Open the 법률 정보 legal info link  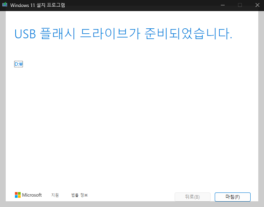tap(79, 195)
